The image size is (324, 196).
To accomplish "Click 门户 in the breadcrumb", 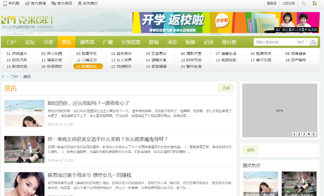I will coord(14,77).
